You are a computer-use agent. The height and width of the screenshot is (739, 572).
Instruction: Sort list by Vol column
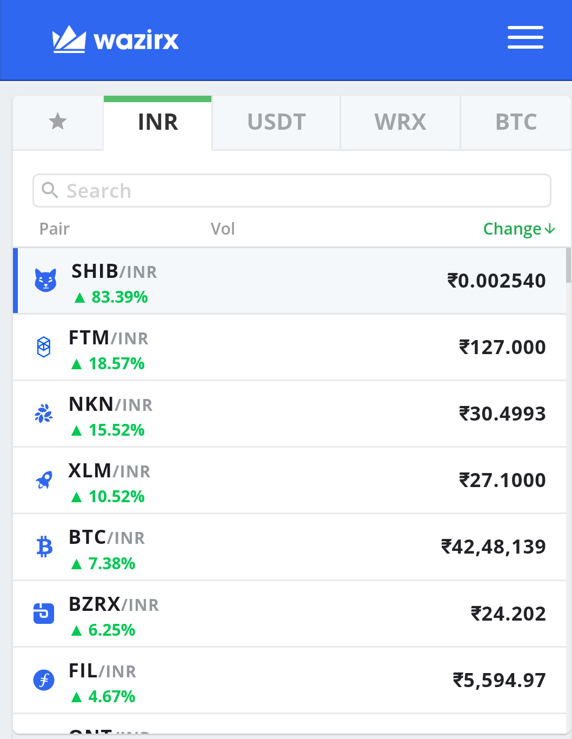[x=223, y=229]
